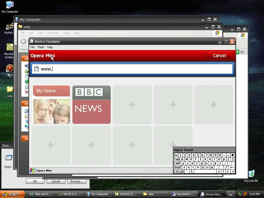Open the MyPal desktop shortcut
This screenshot has width=264, height=198.
pyautogui.click(x=9, y=28)
